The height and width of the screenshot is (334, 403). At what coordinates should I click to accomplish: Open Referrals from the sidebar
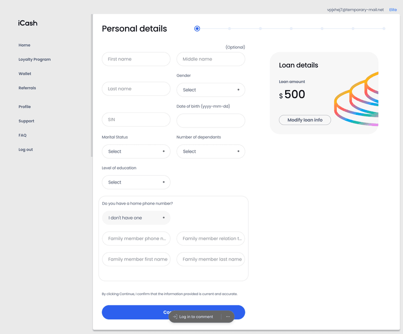tap(27, 88)
